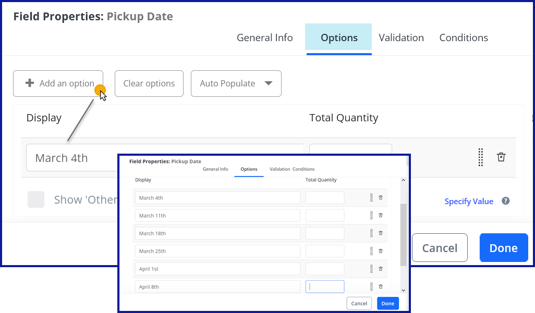Image resolution: width=535 pixels, height=313 pixels.
Task: Click the Clear options button
Action: click(x=149, y=83)
